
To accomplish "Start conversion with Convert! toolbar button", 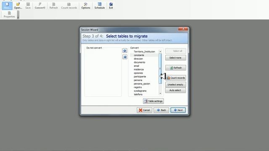I will point(40,5).
